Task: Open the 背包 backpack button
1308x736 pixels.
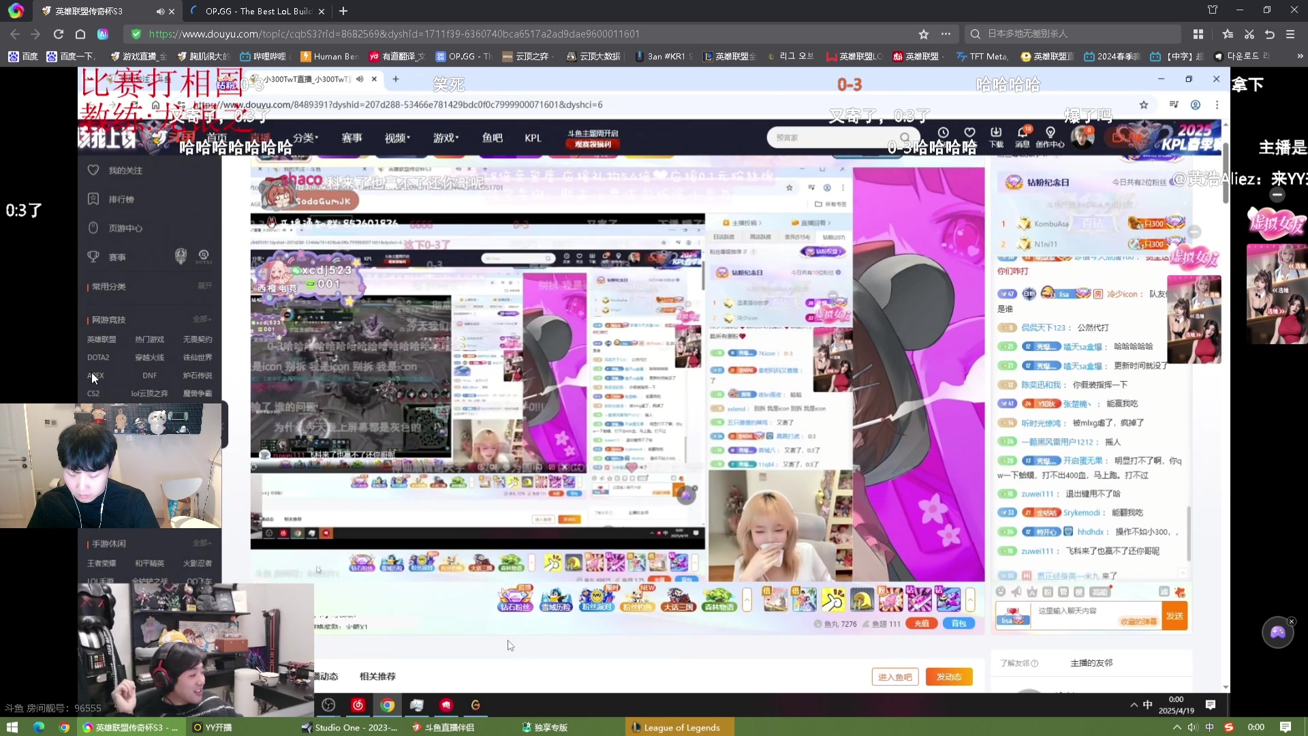Action: (959, 624)
